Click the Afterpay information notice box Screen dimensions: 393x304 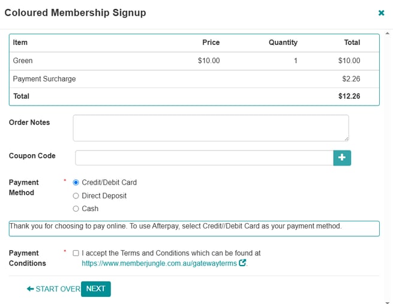click(x=194, y=228)
